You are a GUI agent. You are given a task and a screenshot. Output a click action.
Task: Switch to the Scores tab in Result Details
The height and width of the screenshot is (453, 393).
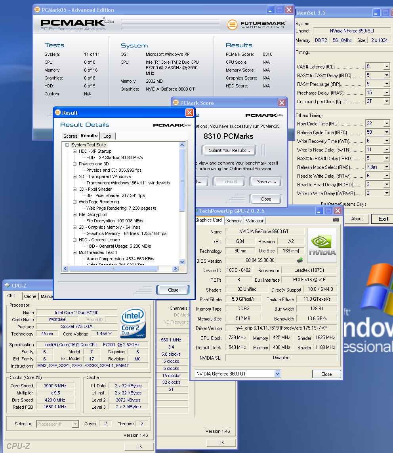pos(71,136)
